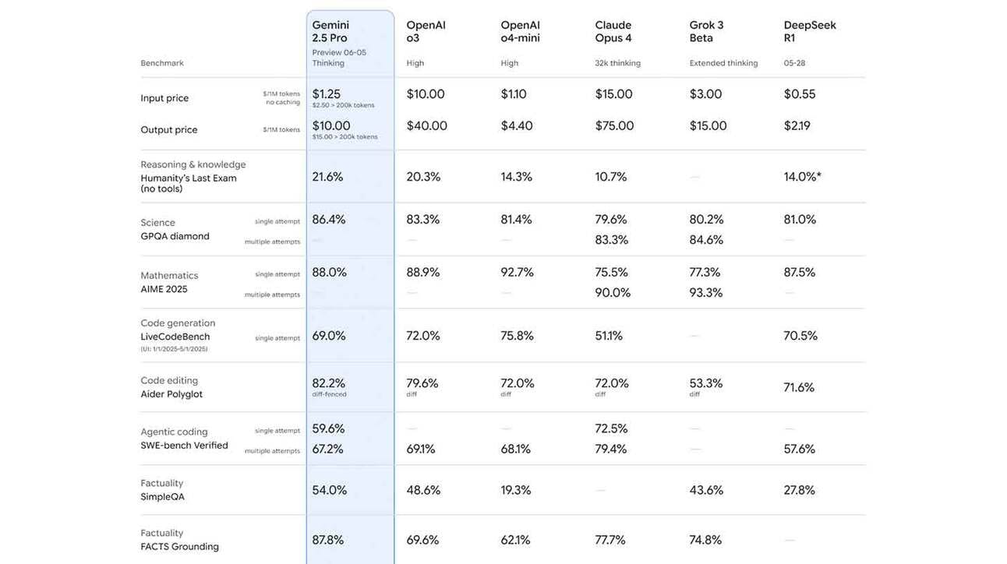Select the Claude Opus 4 column title
Screen dimensions: 1007x564
pos(613,31)
